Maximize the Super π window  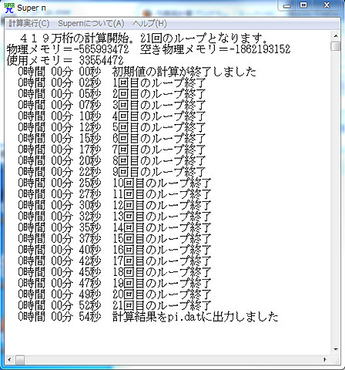click(x=303, y=5)
